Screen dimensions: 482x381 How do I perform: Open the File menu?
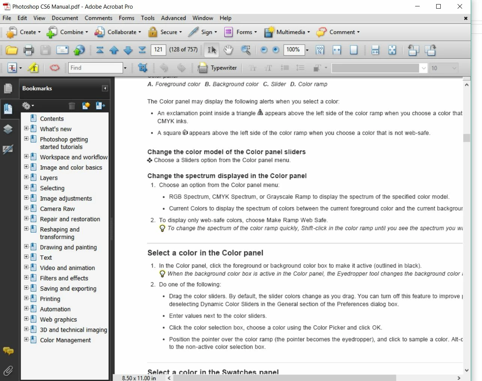tap(7, 18)
